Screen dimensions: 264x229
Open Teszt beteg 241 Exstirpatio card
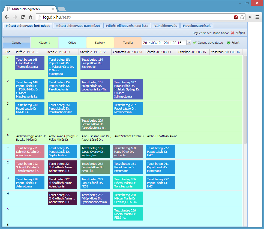point(161,167)
